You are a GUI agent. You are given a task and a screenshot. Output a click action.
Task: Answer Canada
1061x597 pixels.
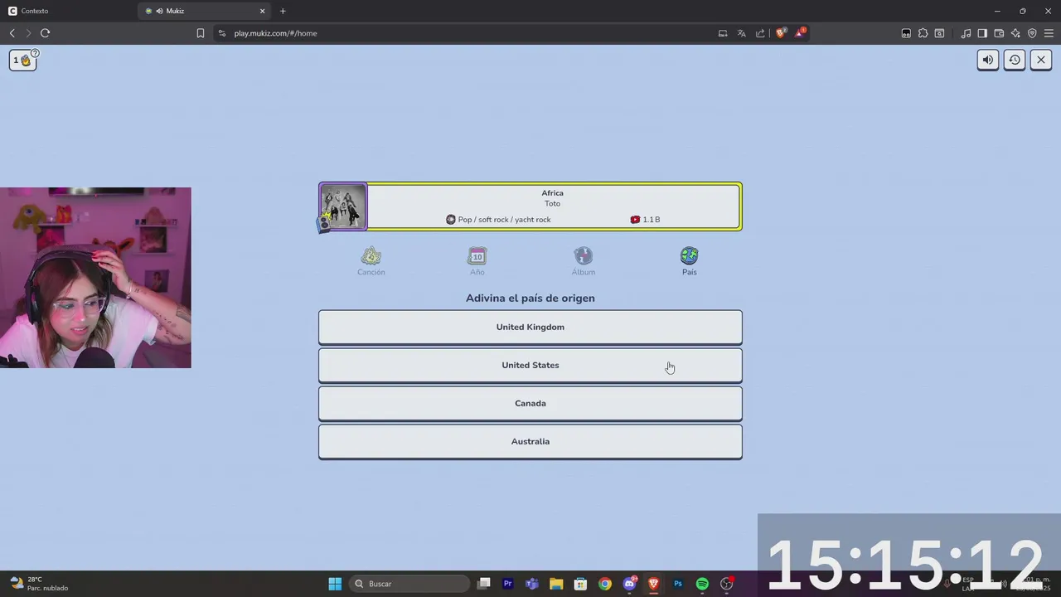pos(530,404)
